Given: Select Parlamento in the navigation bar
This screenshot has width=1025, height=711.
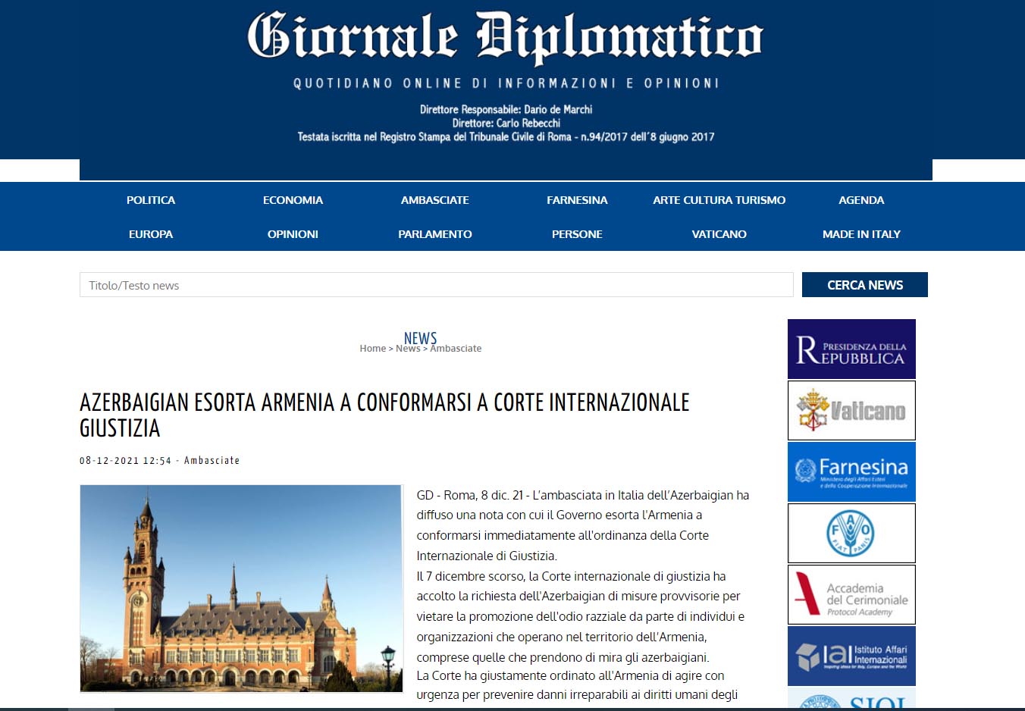Looking at the screenshot, I should 435,234.
